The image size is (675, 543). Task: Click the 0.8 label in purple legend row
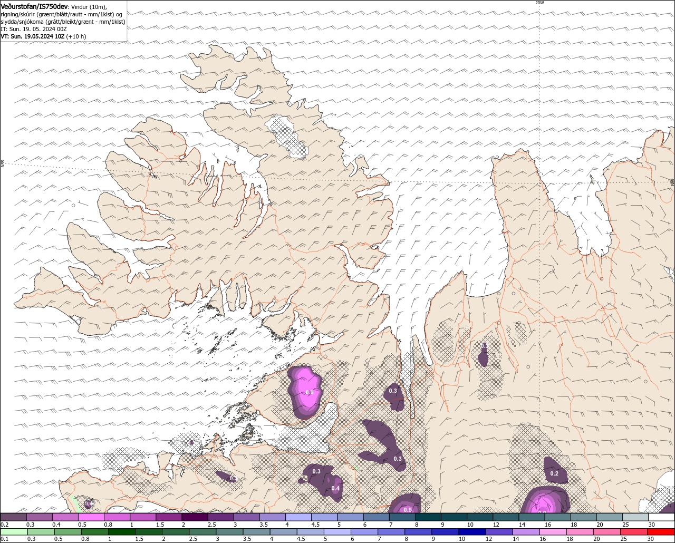click(x=108, y=525)
